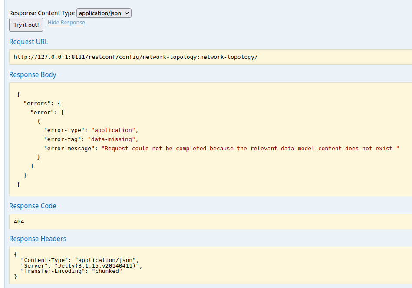Image resolution: width=412 pixels, height=288 pixels.
Task: Click the "Server" Jetty header line
Action: (x=81, y=265)
